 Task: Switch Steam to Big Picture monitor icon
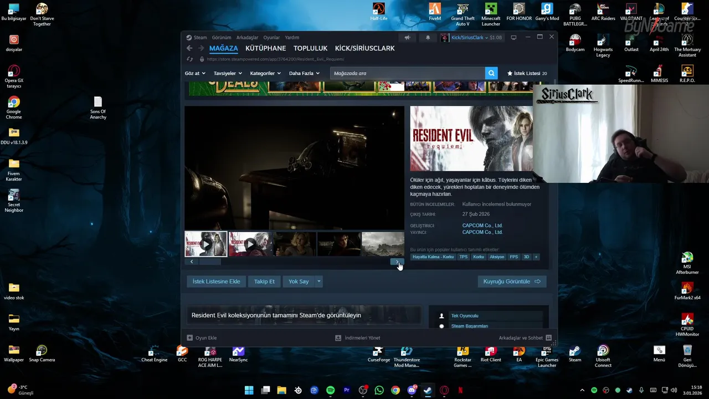click(513, 38)
